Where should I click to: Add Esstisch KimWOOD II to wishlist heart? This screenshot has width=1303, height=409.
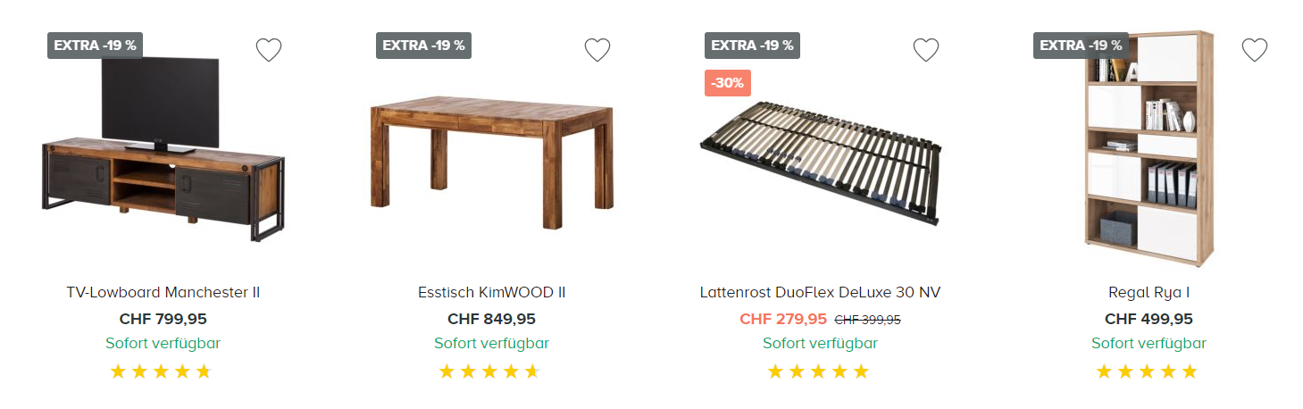coord(597,50)
